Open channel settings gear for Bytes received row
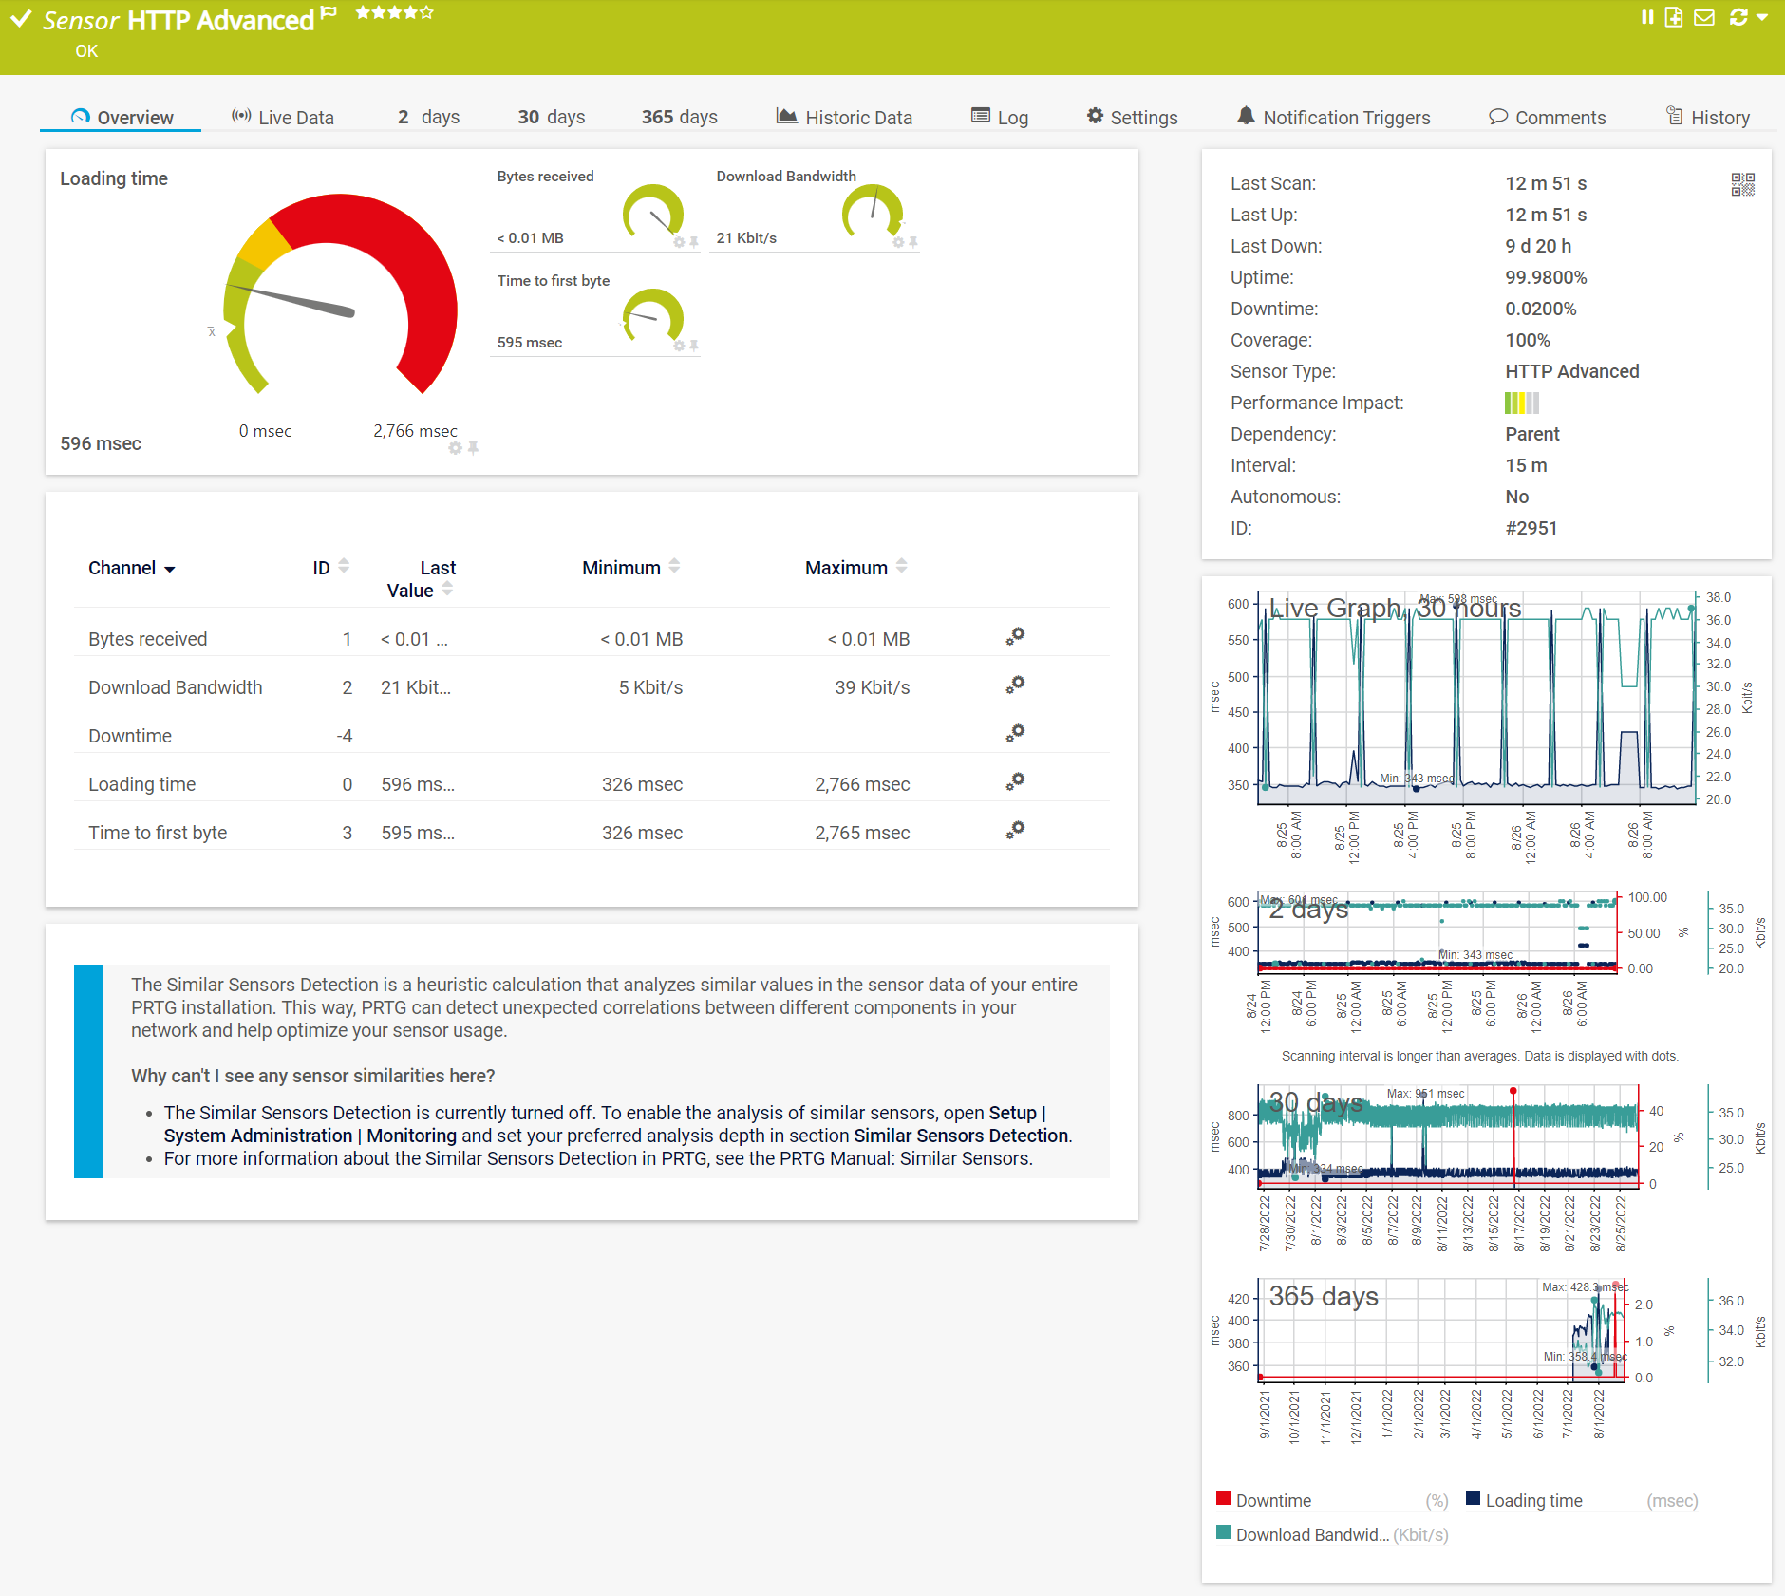The image size is (1785, 1596). pos(1015,637)
